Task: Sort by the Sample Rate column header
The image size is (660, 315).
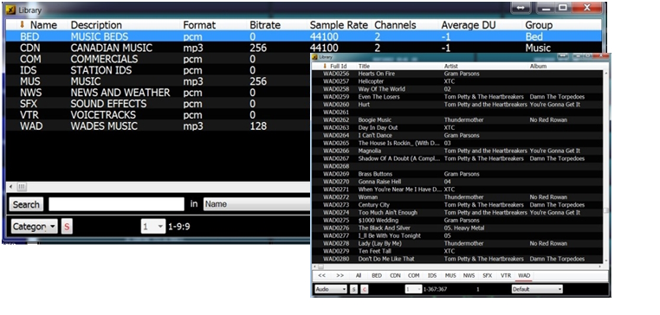Action: coord(339,25)
